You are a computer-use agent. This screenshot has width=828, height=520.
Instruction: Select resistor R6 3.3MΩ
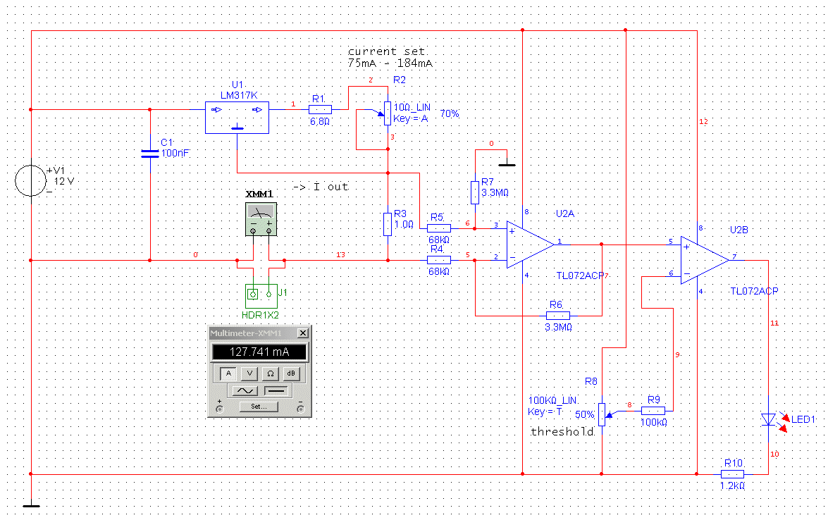click(557, 316)
